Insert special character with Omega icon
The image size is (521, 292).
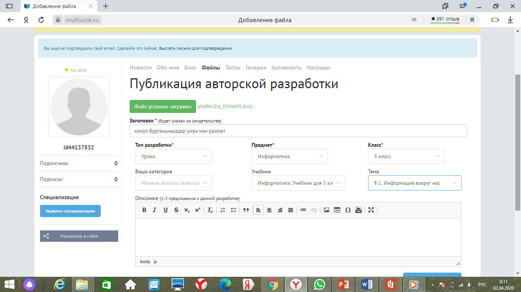[x=348, y=210]
